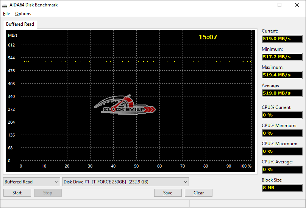Image resolution: width=306 pixels, height=208 pixels.
Task: Click the Clear button
Action: click(x=198, y=193)
